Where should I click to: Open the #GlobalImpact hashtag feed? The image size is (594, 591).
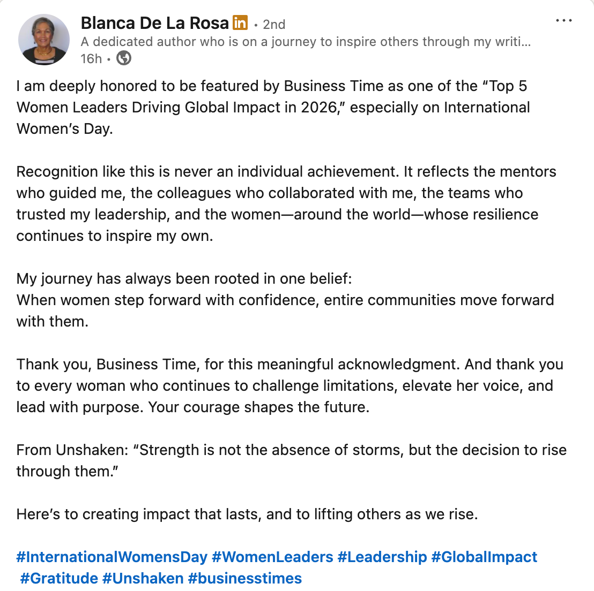point(484,557)
